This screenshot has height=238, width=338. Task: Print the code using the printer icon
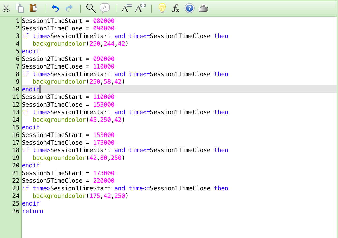203,8
